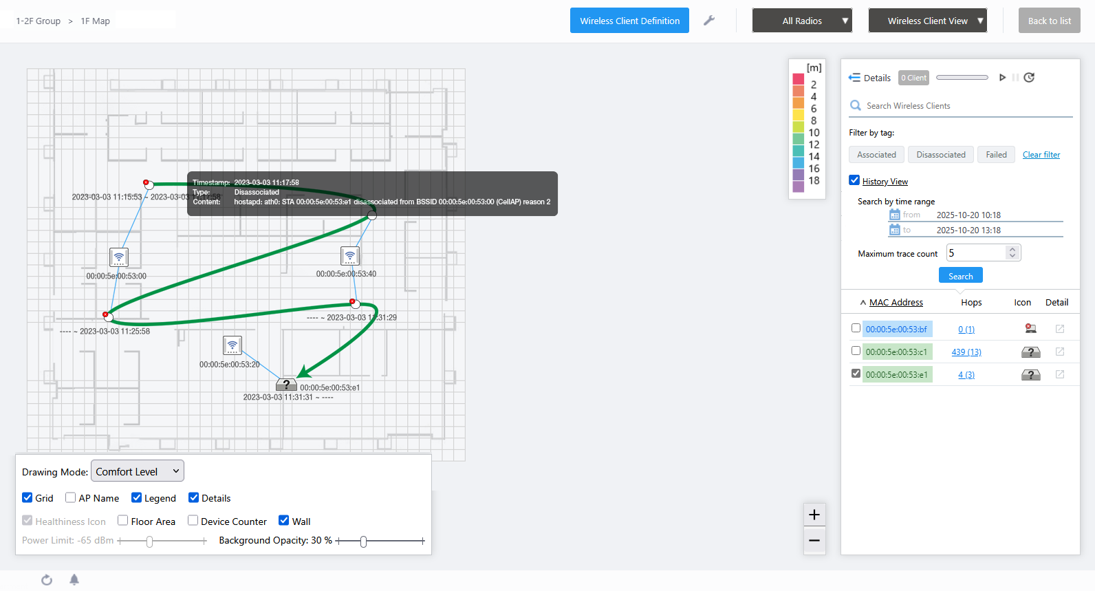The image size is (1095, 591).
Task: Click the Maximum trace count stepper arrows
Action: [1012, 253]
